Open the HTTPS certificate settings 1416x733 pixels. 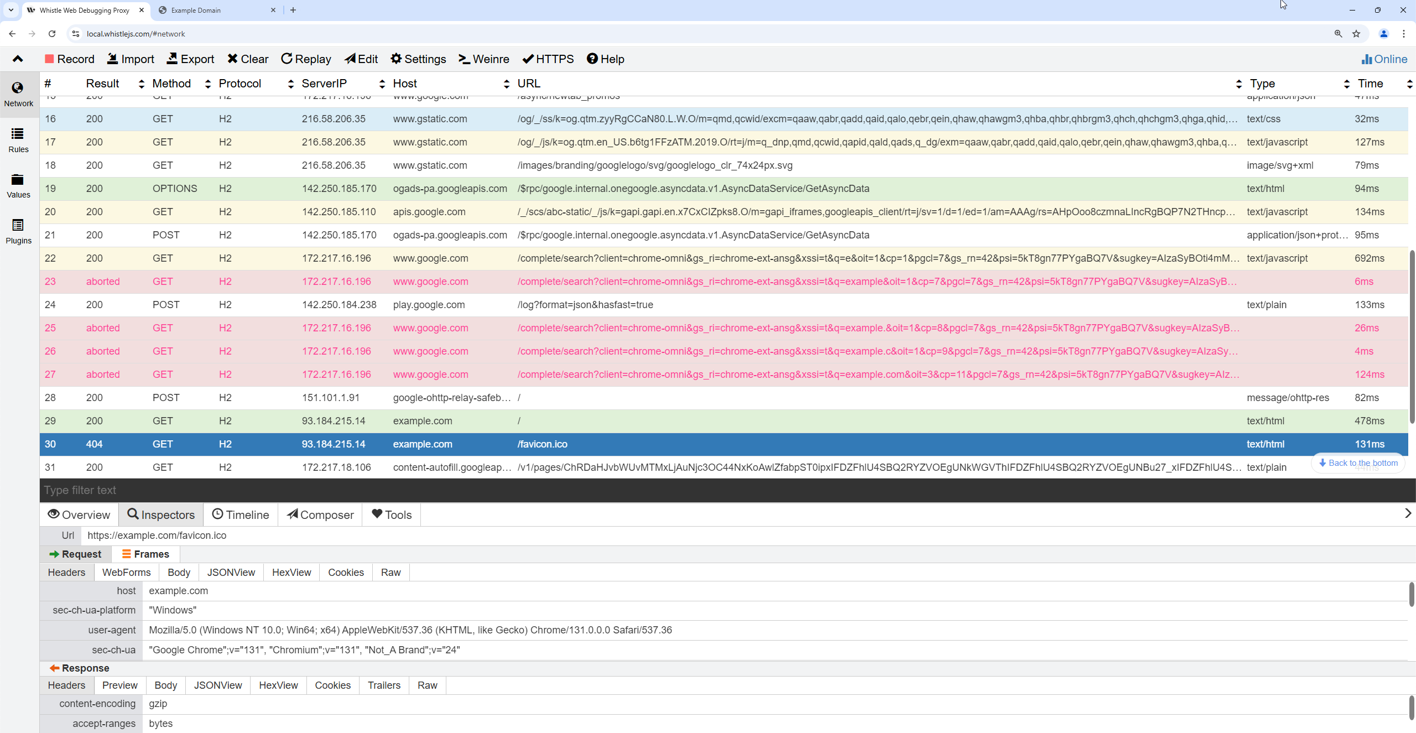(x=548, y=59)
